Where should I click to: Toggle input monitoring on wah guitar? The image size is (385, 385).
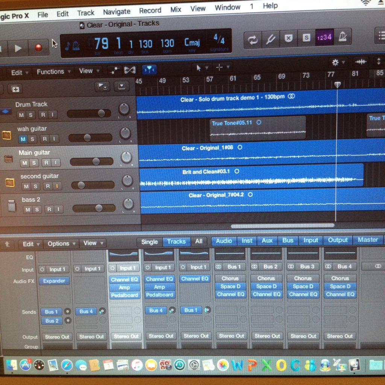click(x=54, y=139)
